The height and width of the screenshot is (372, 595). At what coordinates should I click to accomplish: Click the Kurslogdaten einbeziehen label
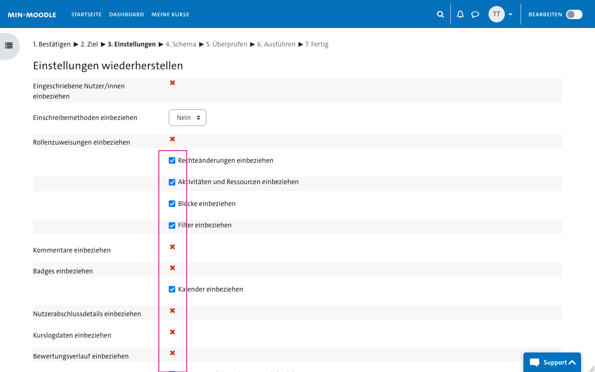click(x=72, y=335)
